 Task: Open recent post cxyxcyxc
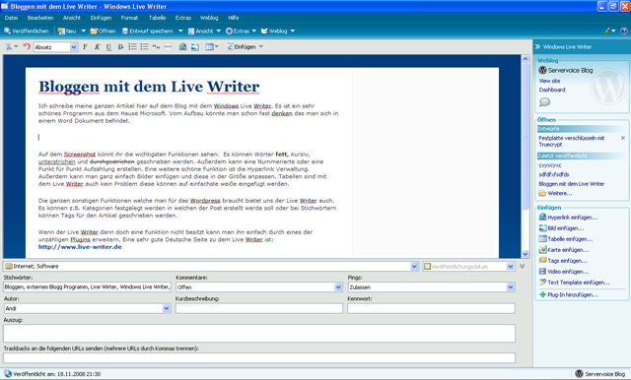pos(550,165)
